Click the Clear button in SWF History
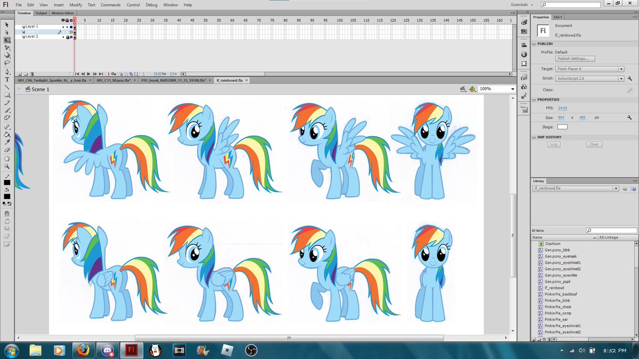The width and height of the screenshot is (639, 359). [594, 145]
